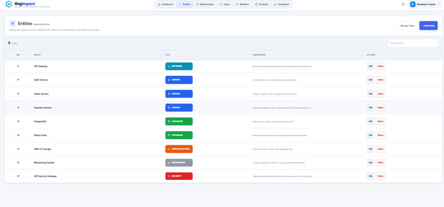Open the notifications bell

pos(403,4)
